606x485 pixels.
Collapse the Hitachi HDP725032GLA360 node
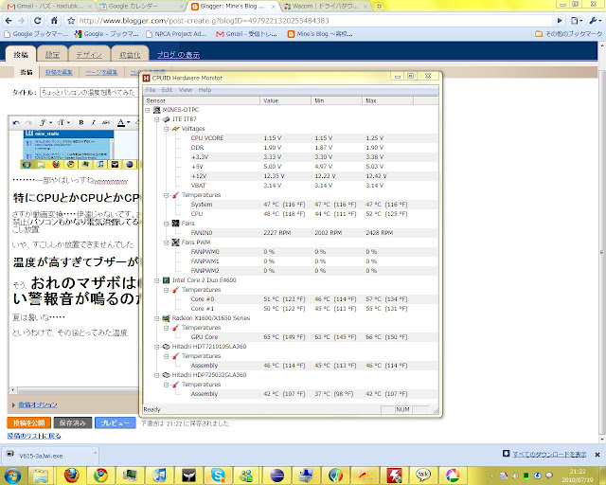[x=157, y=375]
